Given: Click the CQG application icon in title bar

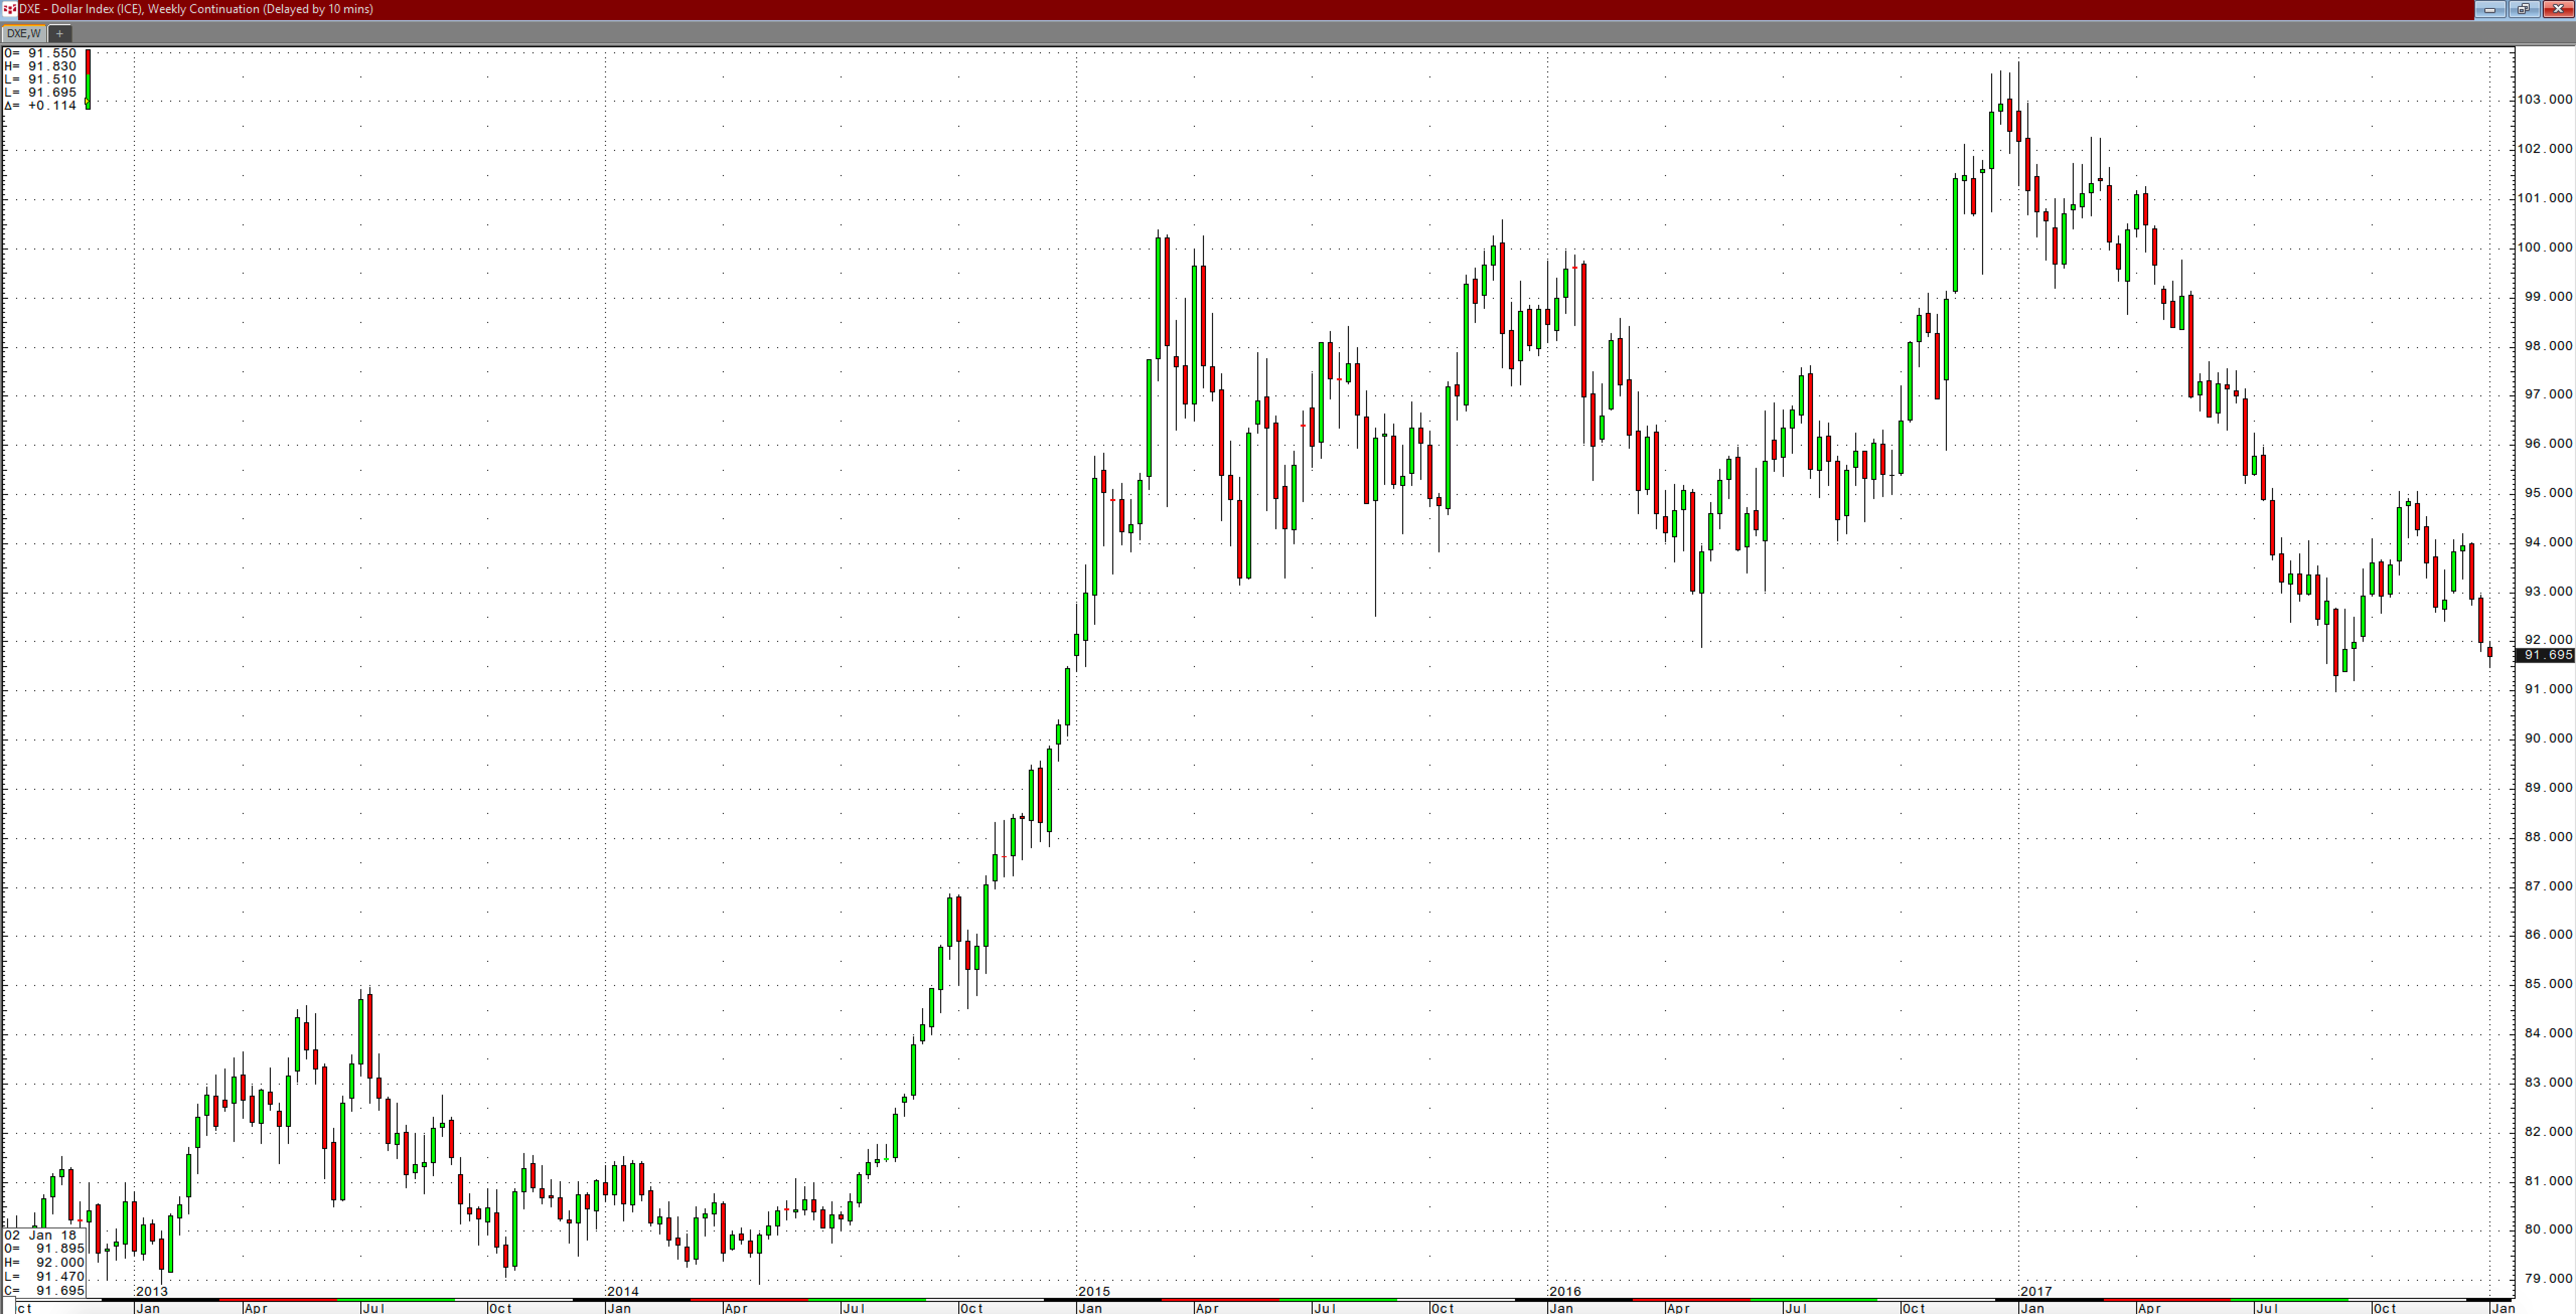Looking at the screenshot, I should [9, 9].
